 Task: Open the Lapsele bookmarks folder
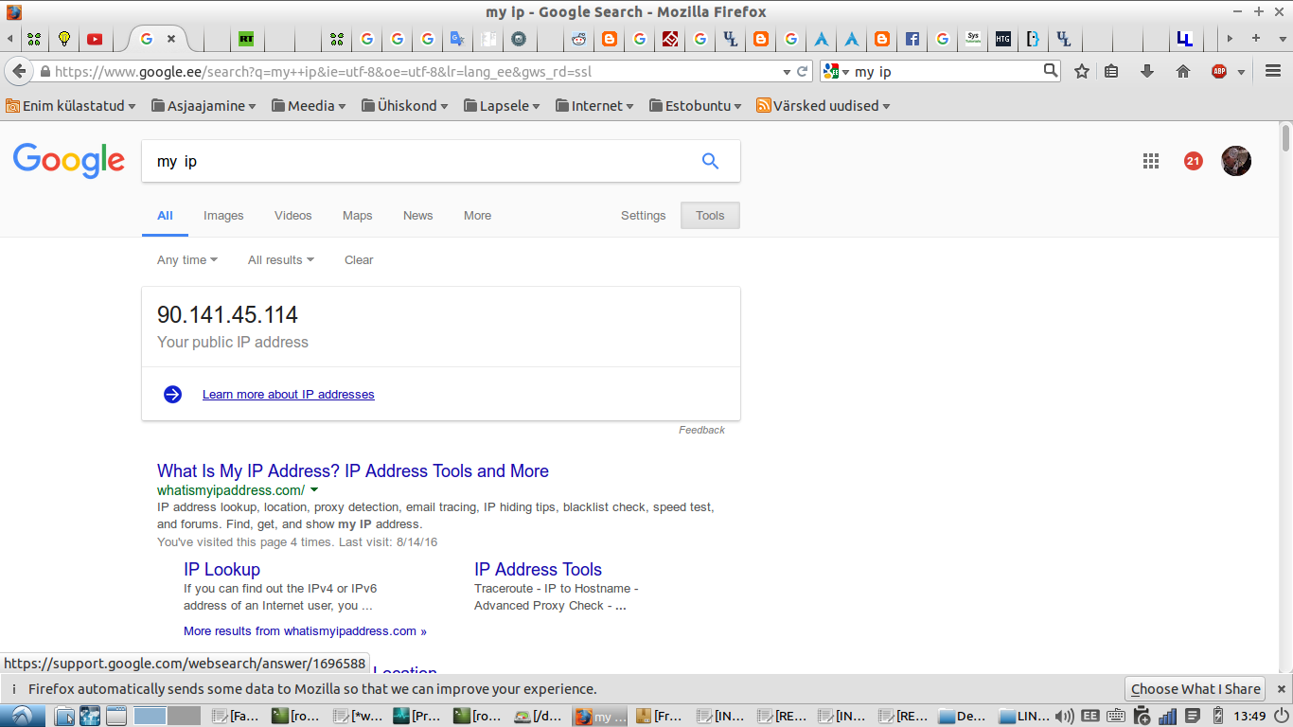pyautogui.click(x=502, y=106)
